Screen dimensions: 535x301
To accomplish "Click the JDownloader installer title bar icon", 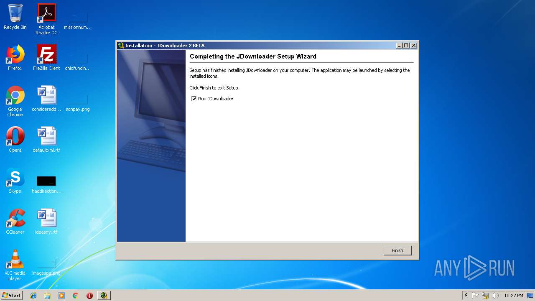I will click(x=121, y=46).
